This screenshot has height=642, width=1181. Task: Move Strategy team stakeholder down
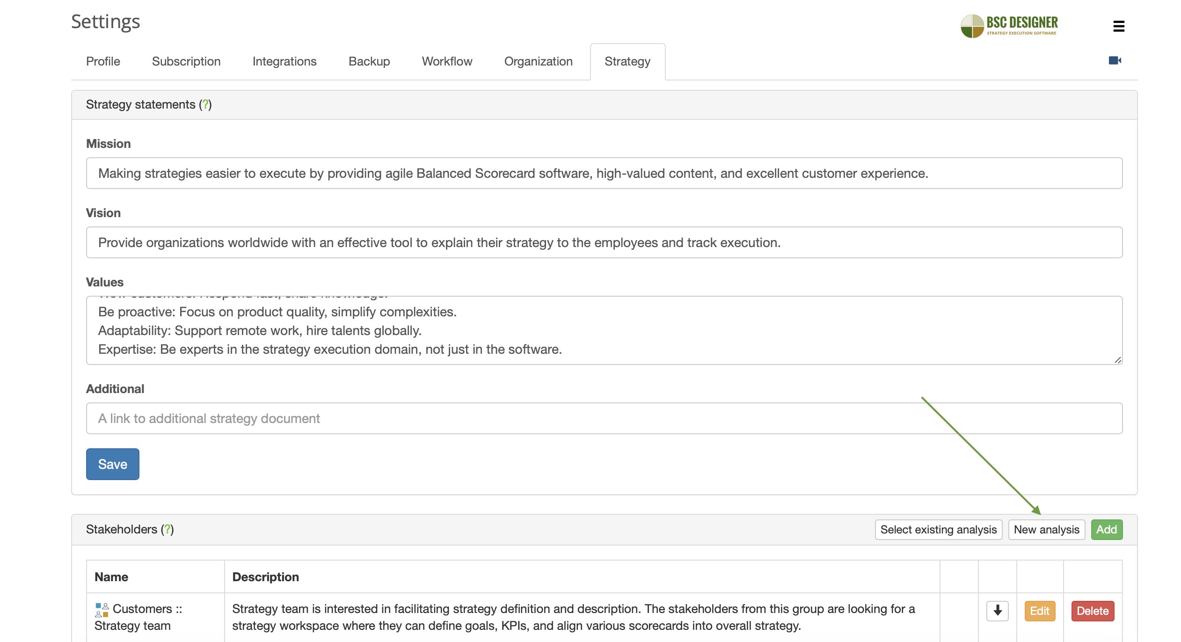[x=997, y=611]
